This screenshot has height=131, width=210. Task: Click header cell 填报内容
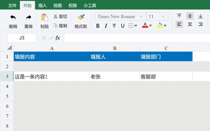(x=51, y=57)
